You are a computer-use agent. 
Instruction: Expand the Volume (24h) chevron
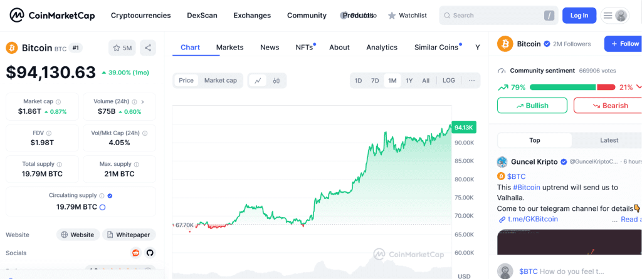[x=142, y=102]
